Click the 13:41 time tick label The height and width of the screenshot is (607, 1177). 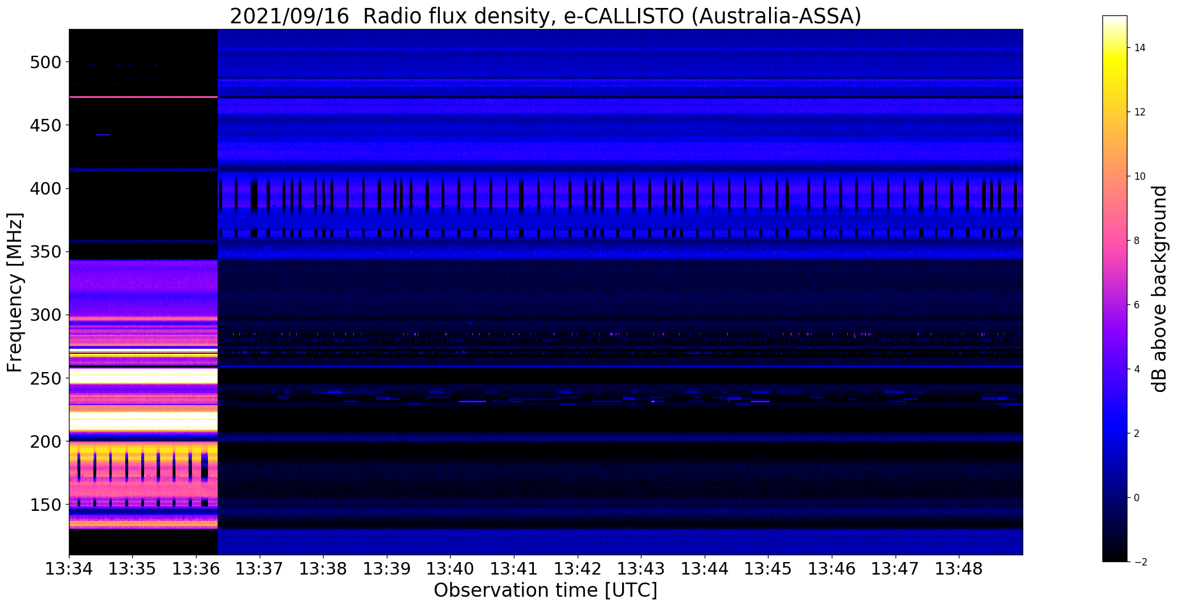(x=514, y=569)
